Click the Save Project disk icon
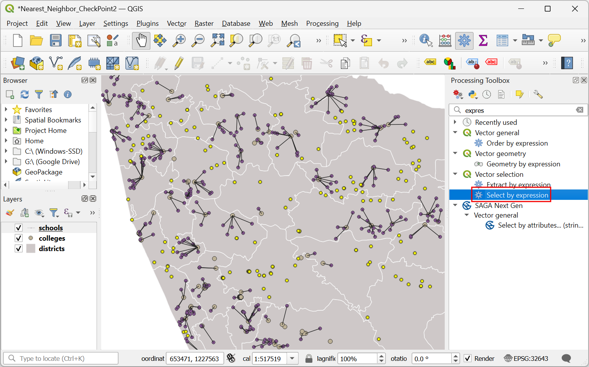The width and height of the screenshot is (589, 367). 55,40
